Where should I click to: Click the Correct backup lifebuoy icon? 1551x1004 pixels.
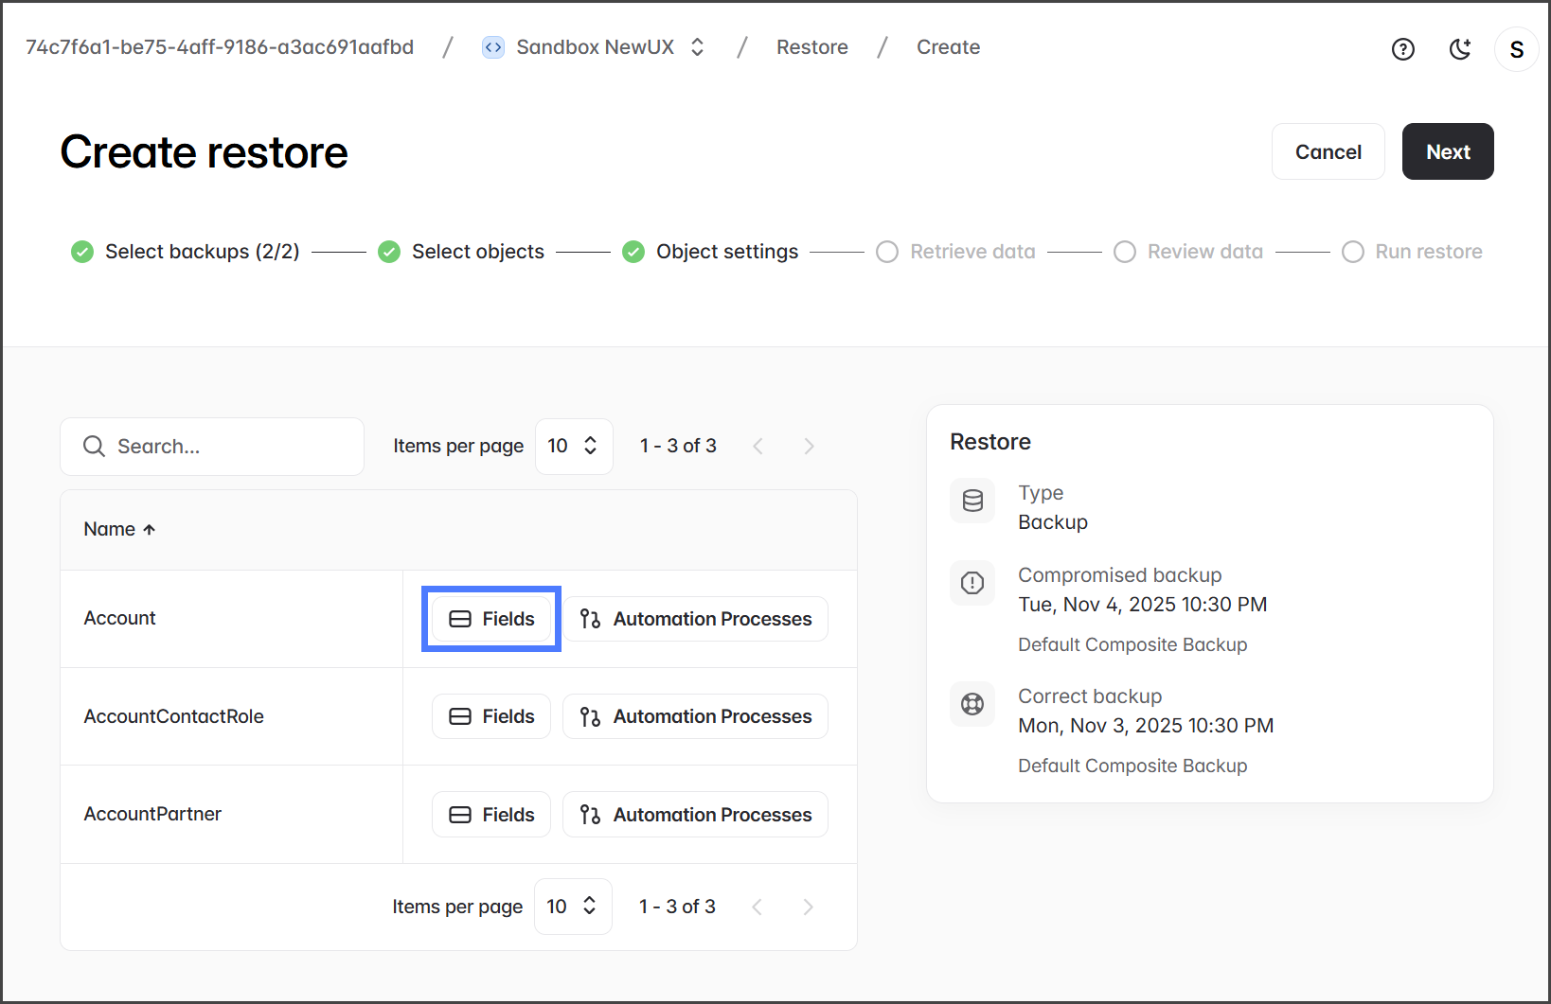click(x=972, y=704)
